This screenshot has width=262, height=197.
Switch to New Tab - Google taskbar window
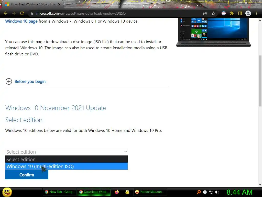coord(60,192)
